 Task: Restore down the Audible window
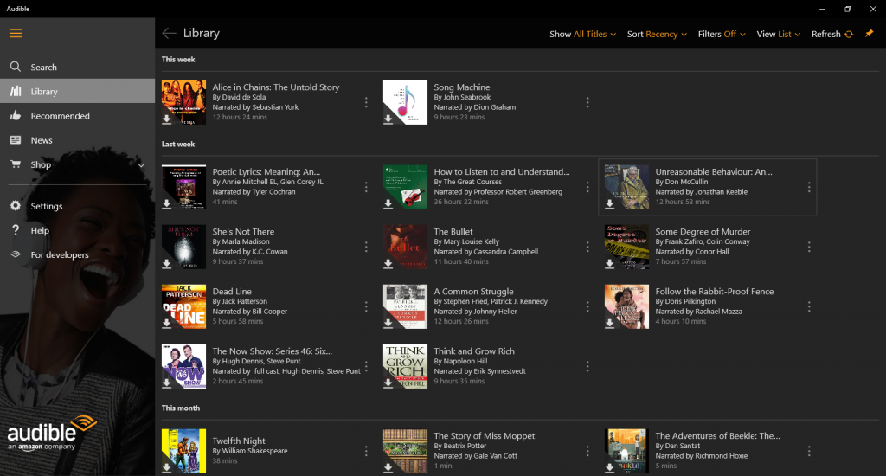pos(848,9)
